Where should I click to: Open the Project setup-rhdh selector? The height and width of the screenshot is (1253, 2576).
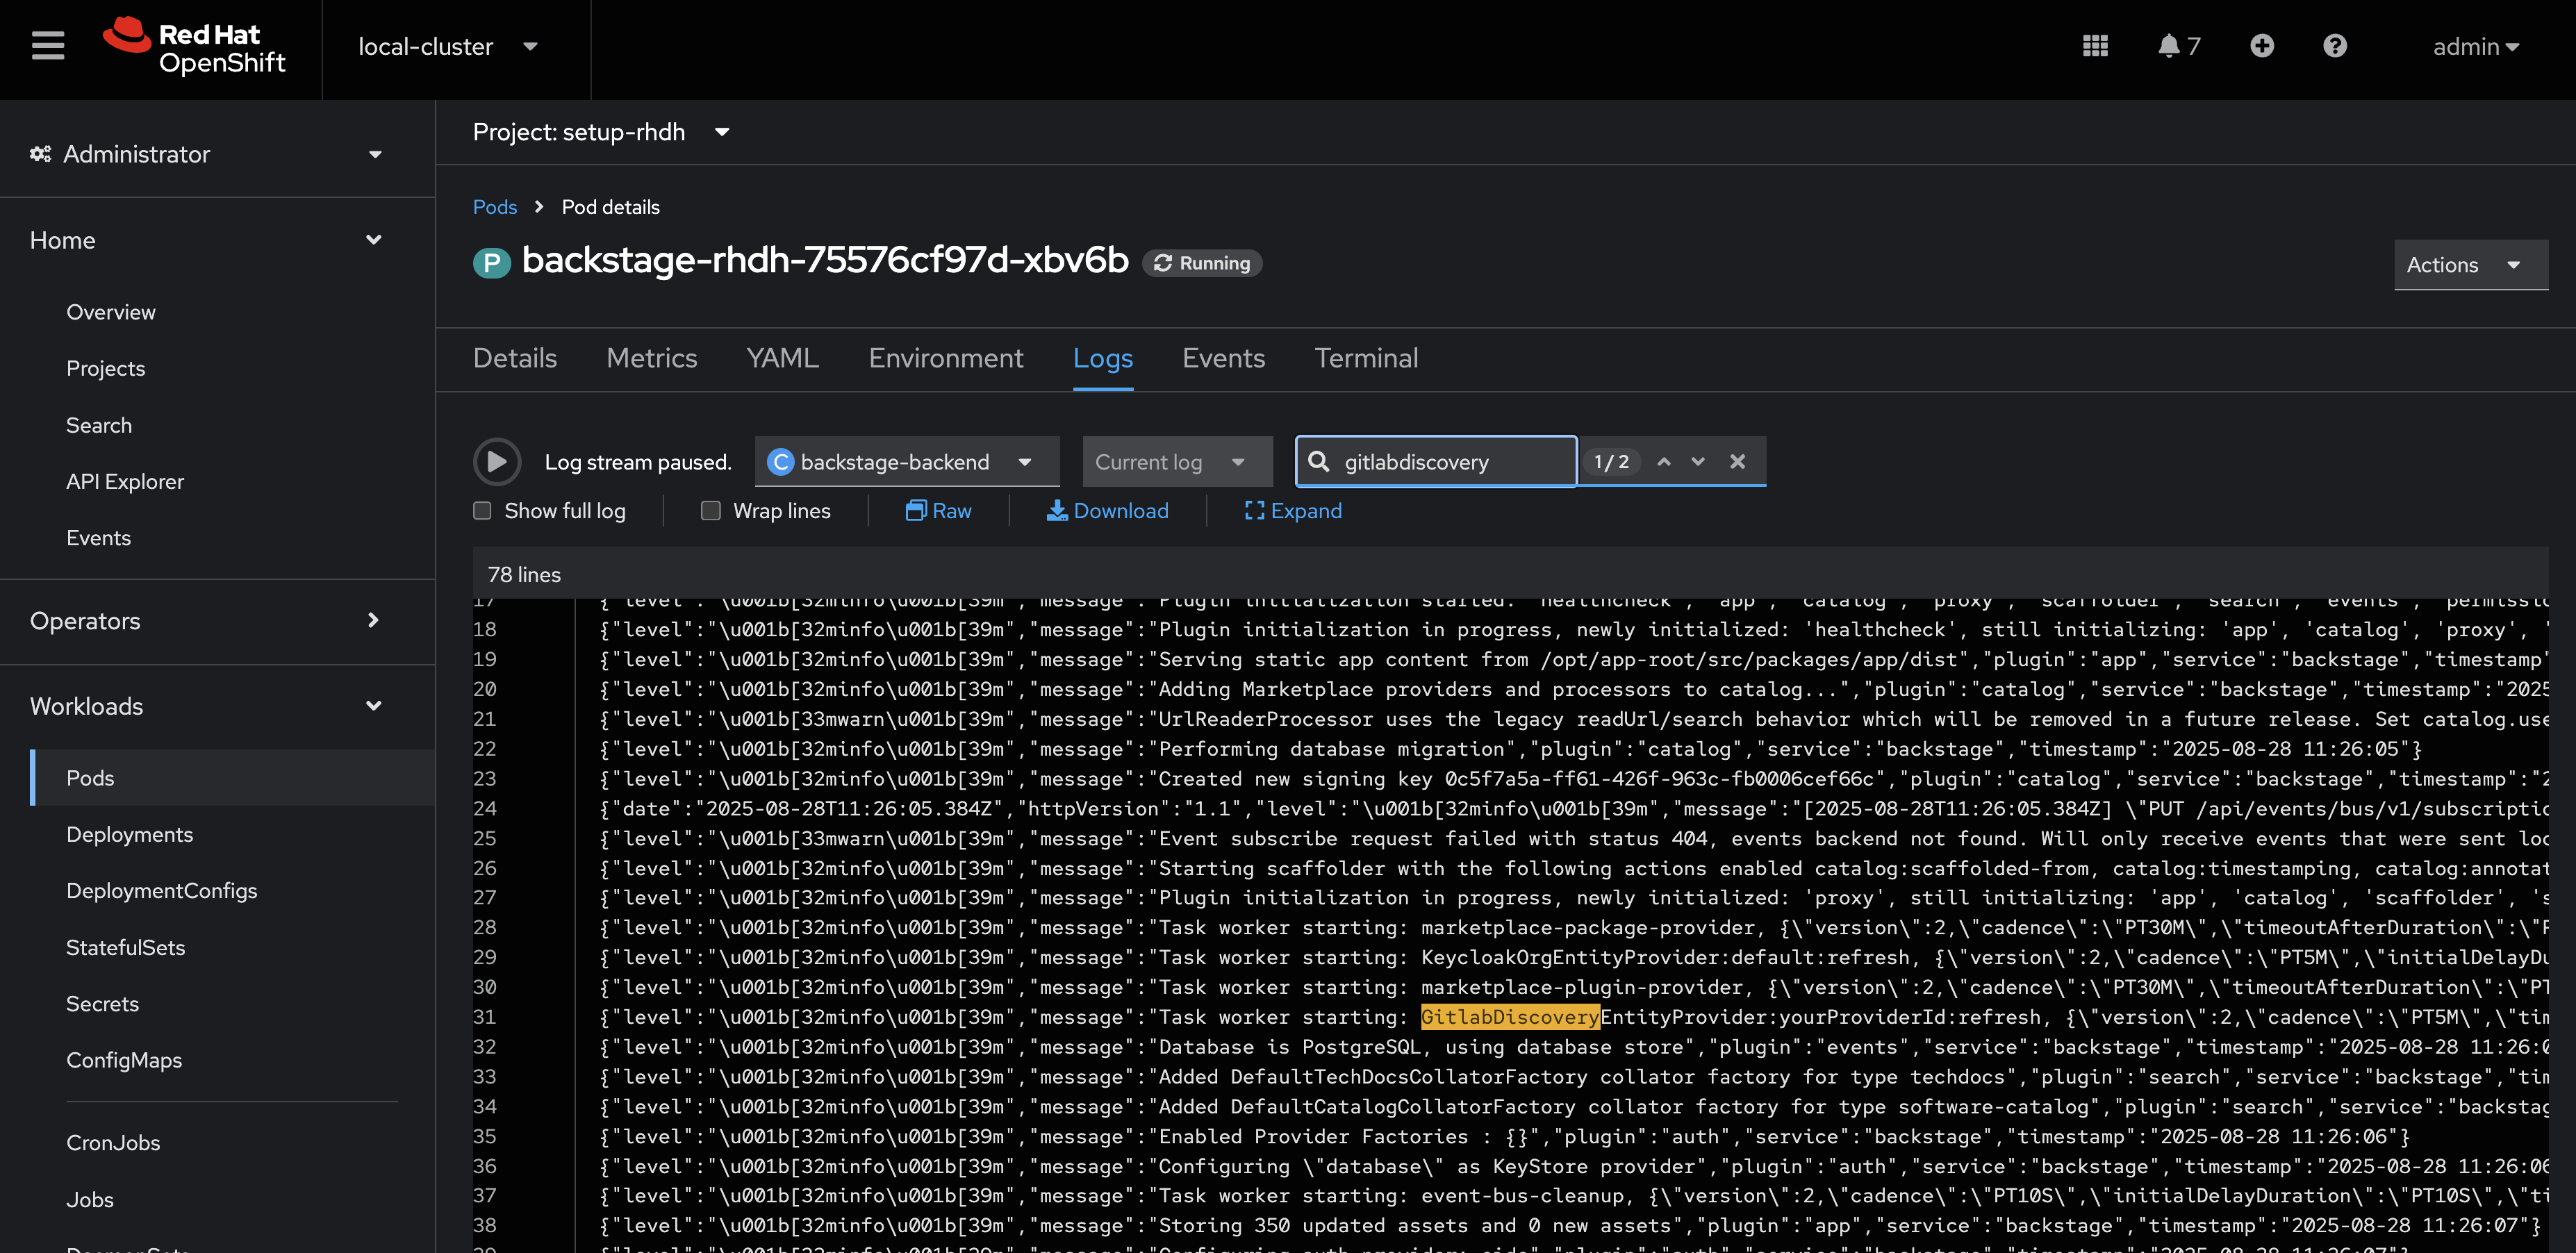(x=601, y=132)
